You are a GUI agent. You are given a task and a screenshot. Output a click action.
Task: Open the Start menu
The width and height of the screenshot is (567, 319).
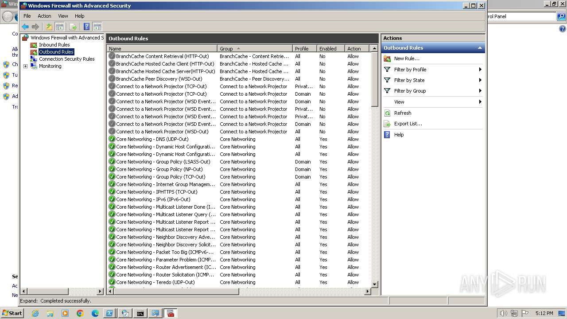pyautogui.click(x=12, y=313)
